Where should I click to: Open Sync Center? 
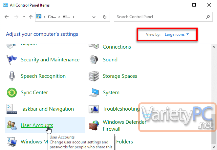tap(34, 93)
